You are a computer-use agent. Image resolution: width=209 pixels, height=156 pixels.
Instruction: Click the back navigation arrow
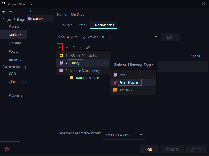click(4, 12)
